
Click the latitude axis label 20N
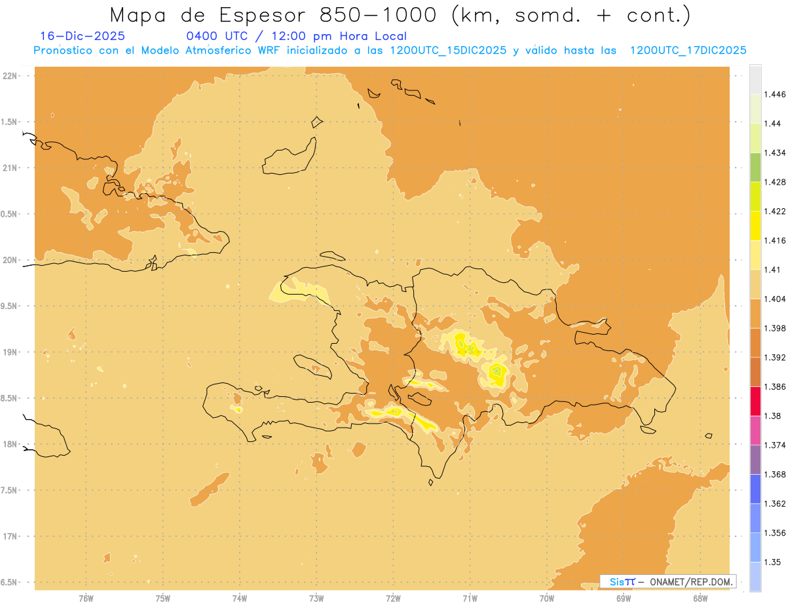10,260
